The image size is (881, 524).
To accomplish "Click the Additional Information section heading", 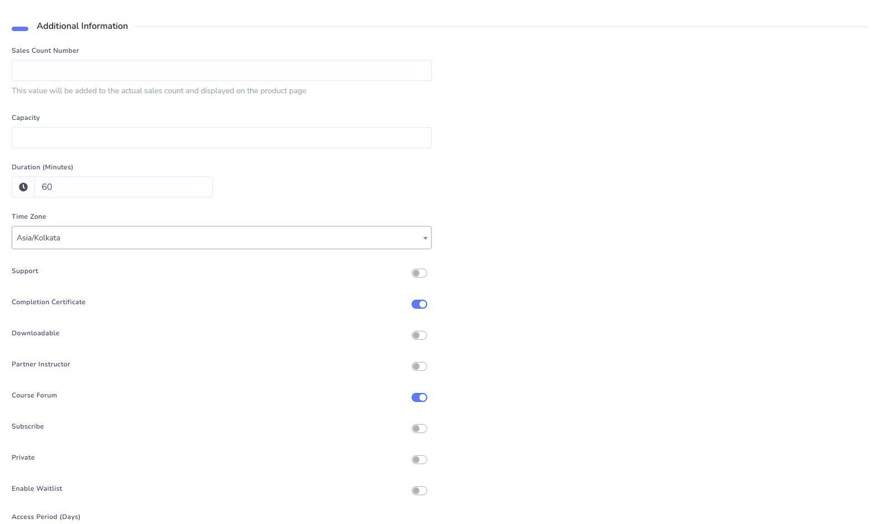I will (82, 26).
